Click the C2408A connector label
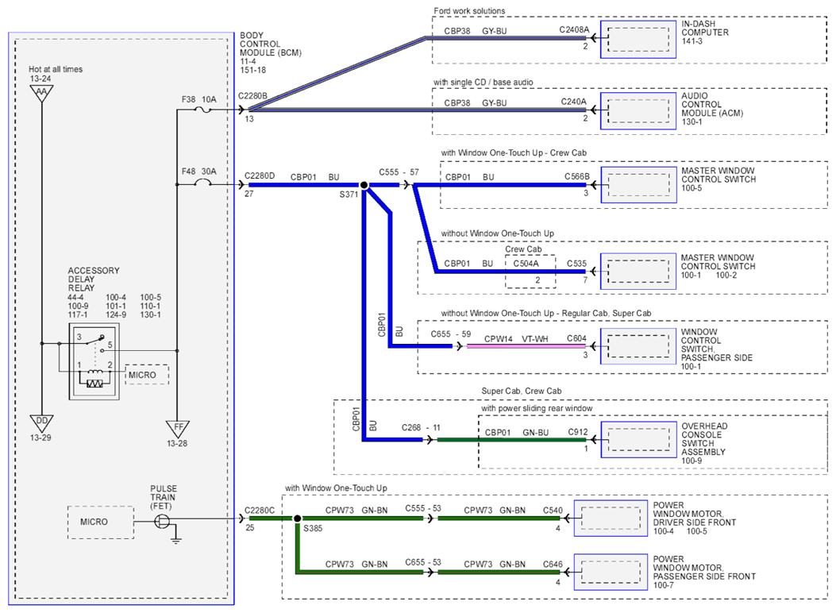 coord(574,30)
